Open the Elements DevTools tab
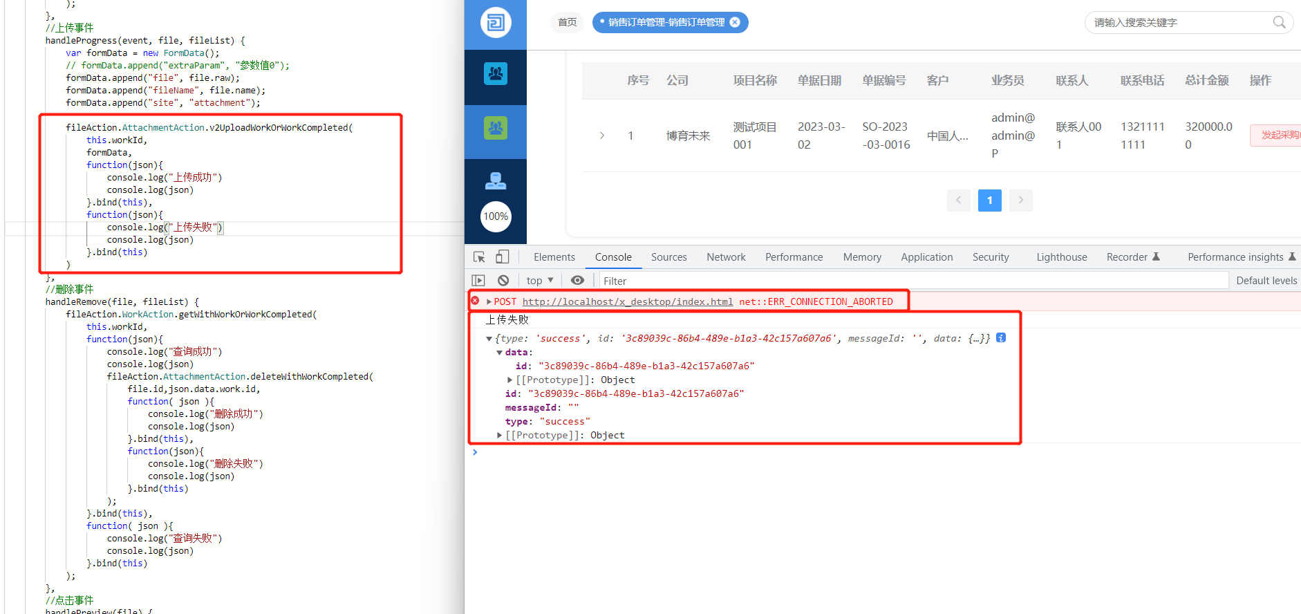The height and width of the screenshot is (614, 1301). pos(554,257)
